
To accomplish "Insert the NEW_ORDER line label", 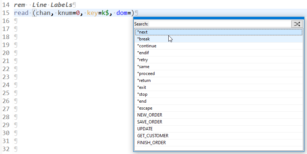I will point(149,115).
